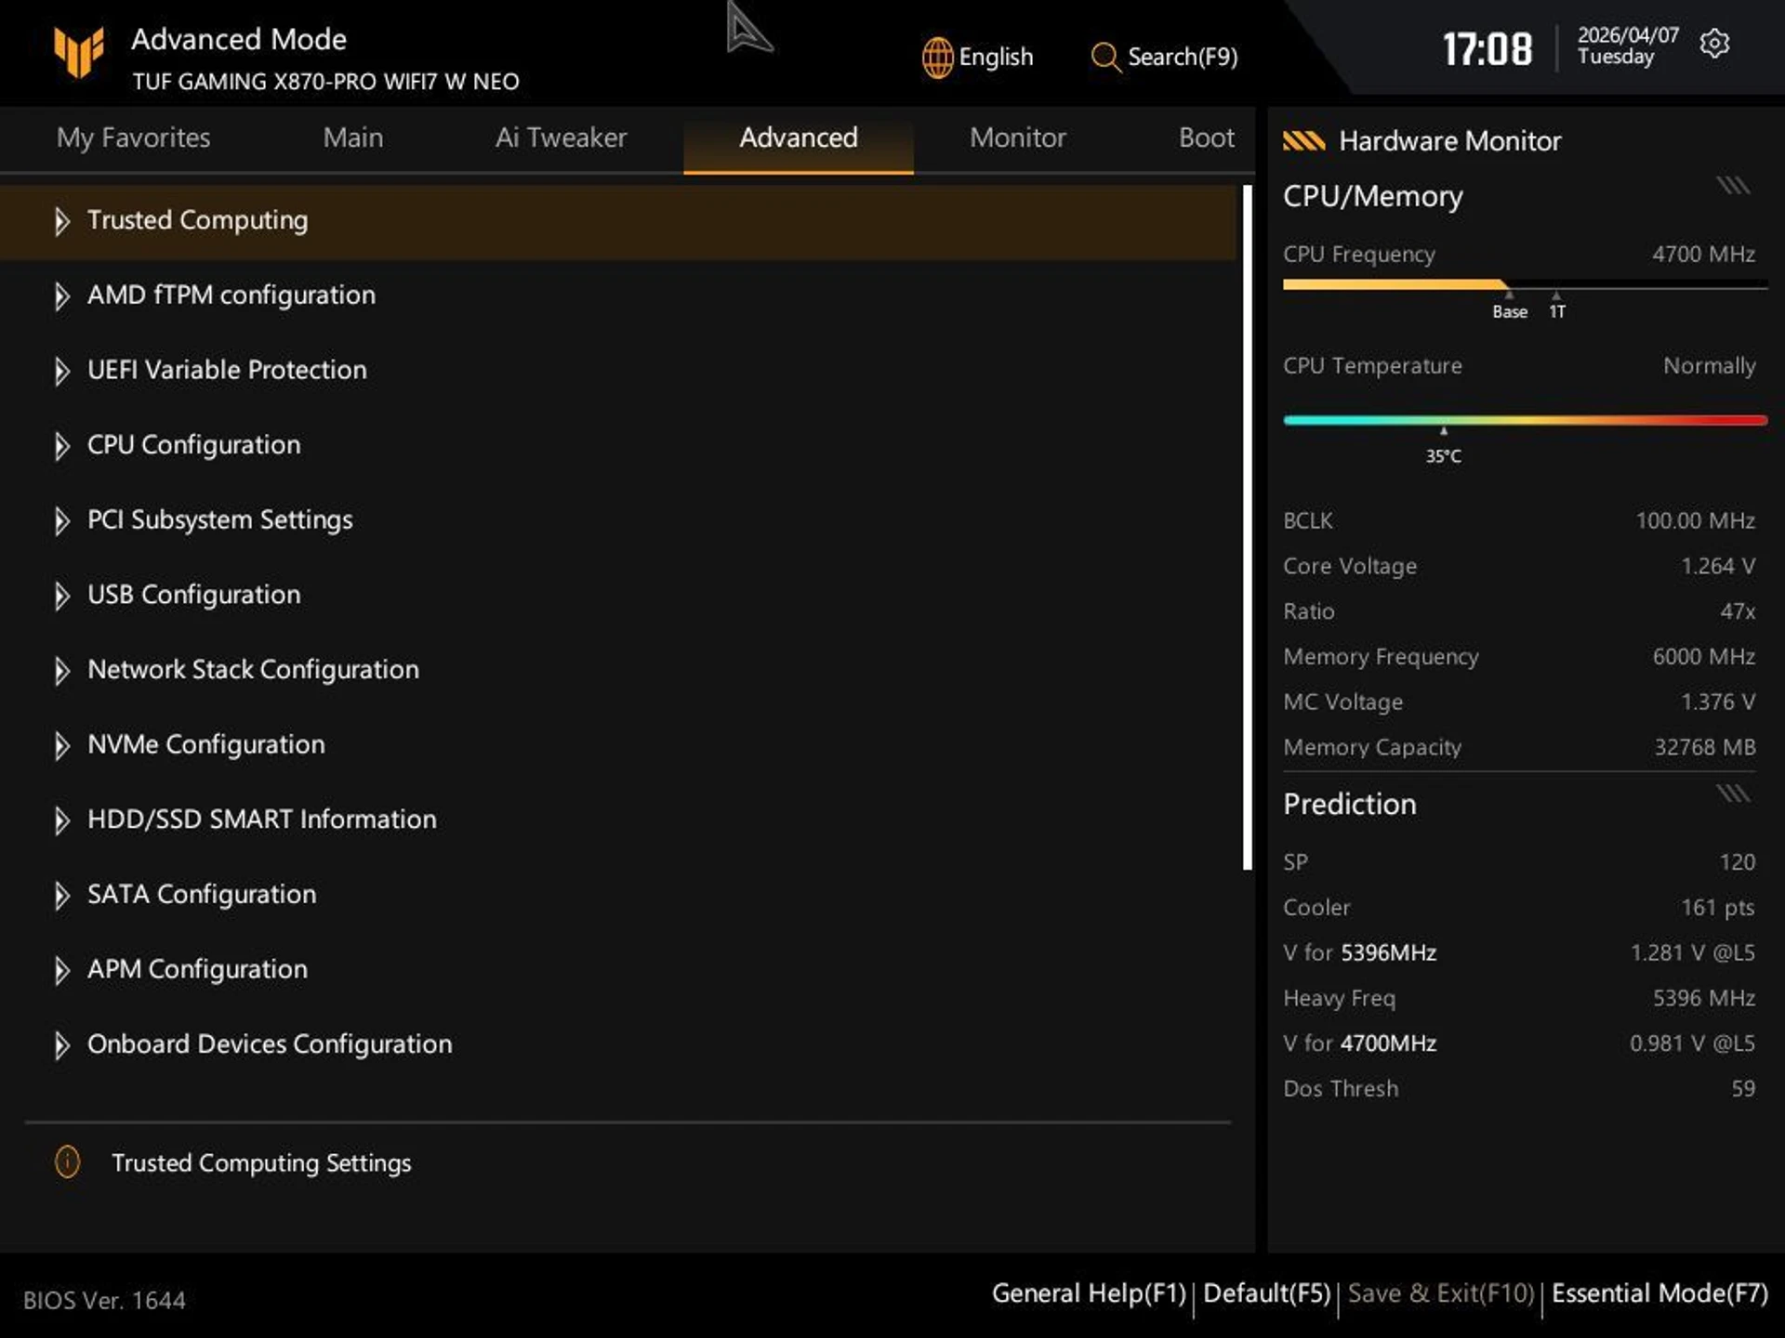This screenshot has height=1338, width=1785.
Task: Open PCI Subsystem Settings entry
Action: 219,520
